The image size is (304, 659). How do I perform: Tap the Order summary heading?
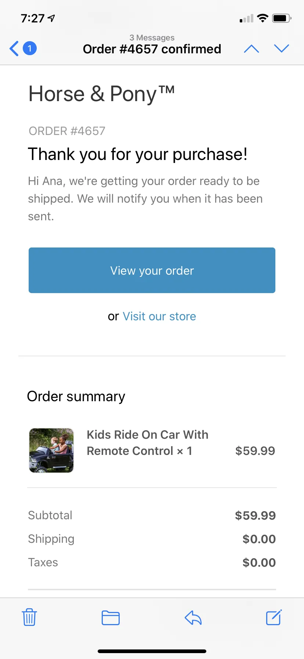point(76,396)
